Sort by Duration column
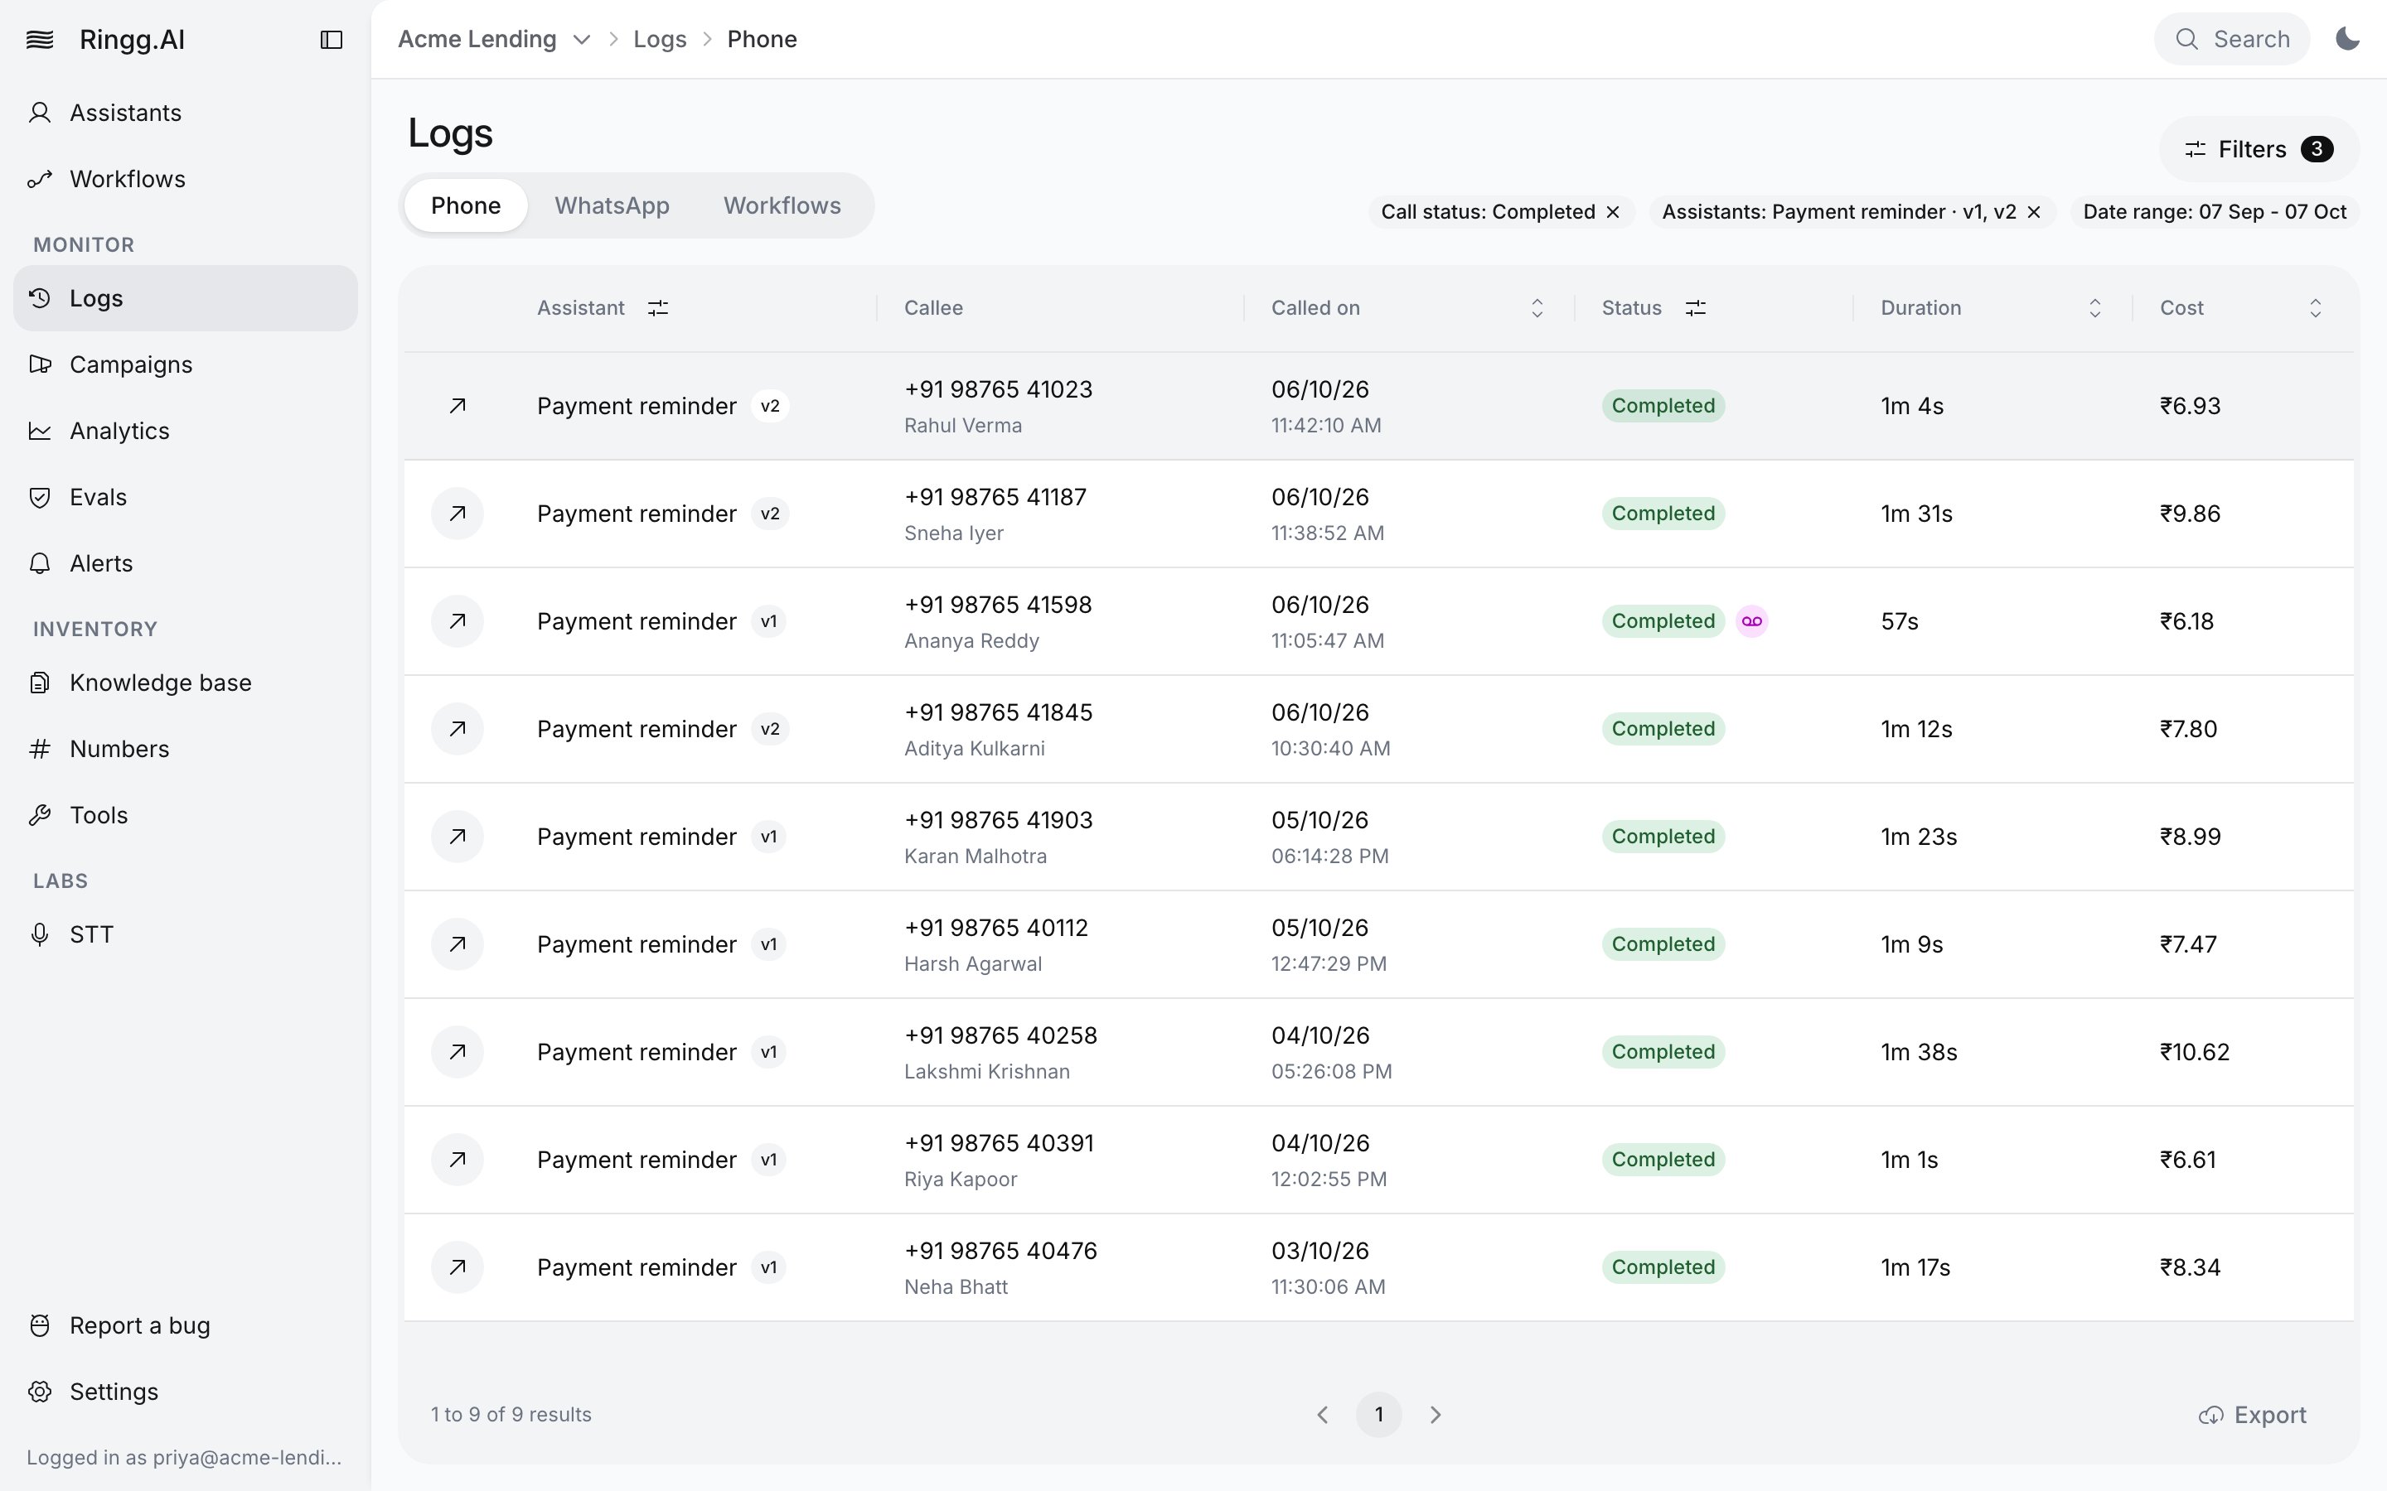Screen dimensions: 2387x1491 (2095, 307)
